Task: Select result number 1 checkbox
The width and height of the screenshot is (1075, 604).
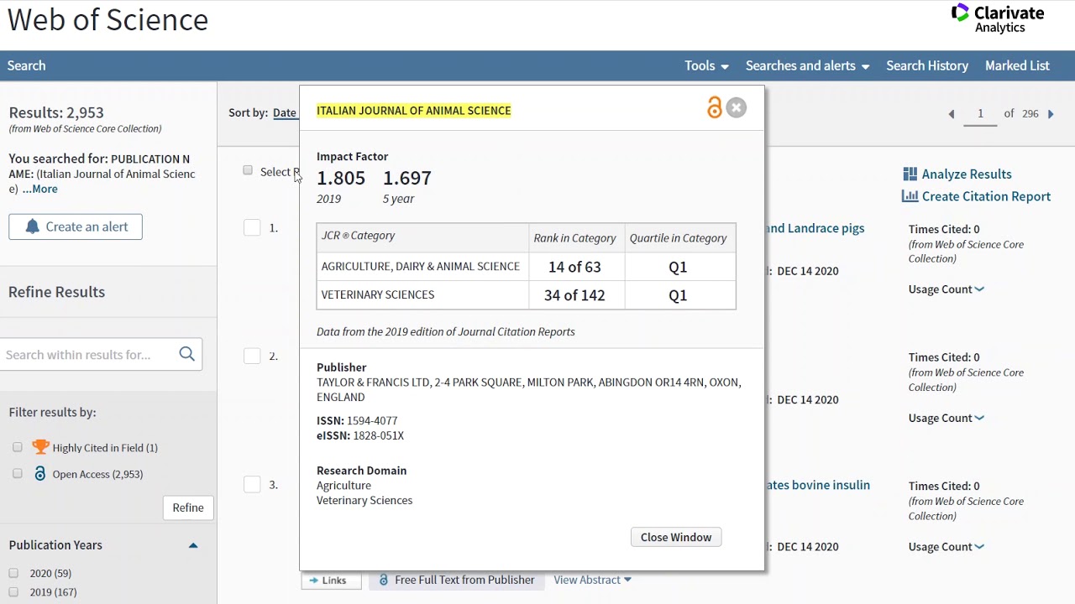Action: (x=252, y=227)
